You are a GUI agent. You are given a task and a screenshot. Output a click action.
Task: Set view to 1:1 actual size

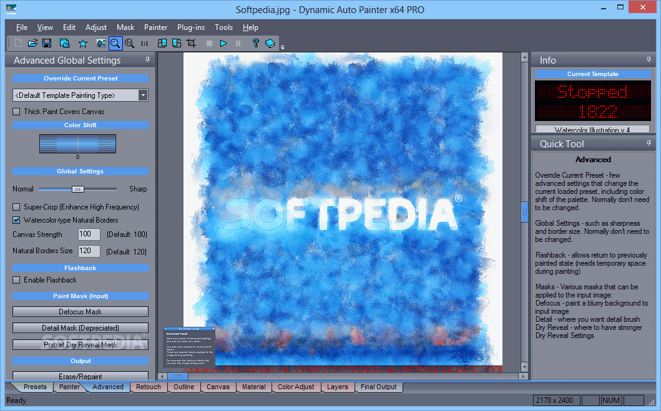(x=144, y=44)
